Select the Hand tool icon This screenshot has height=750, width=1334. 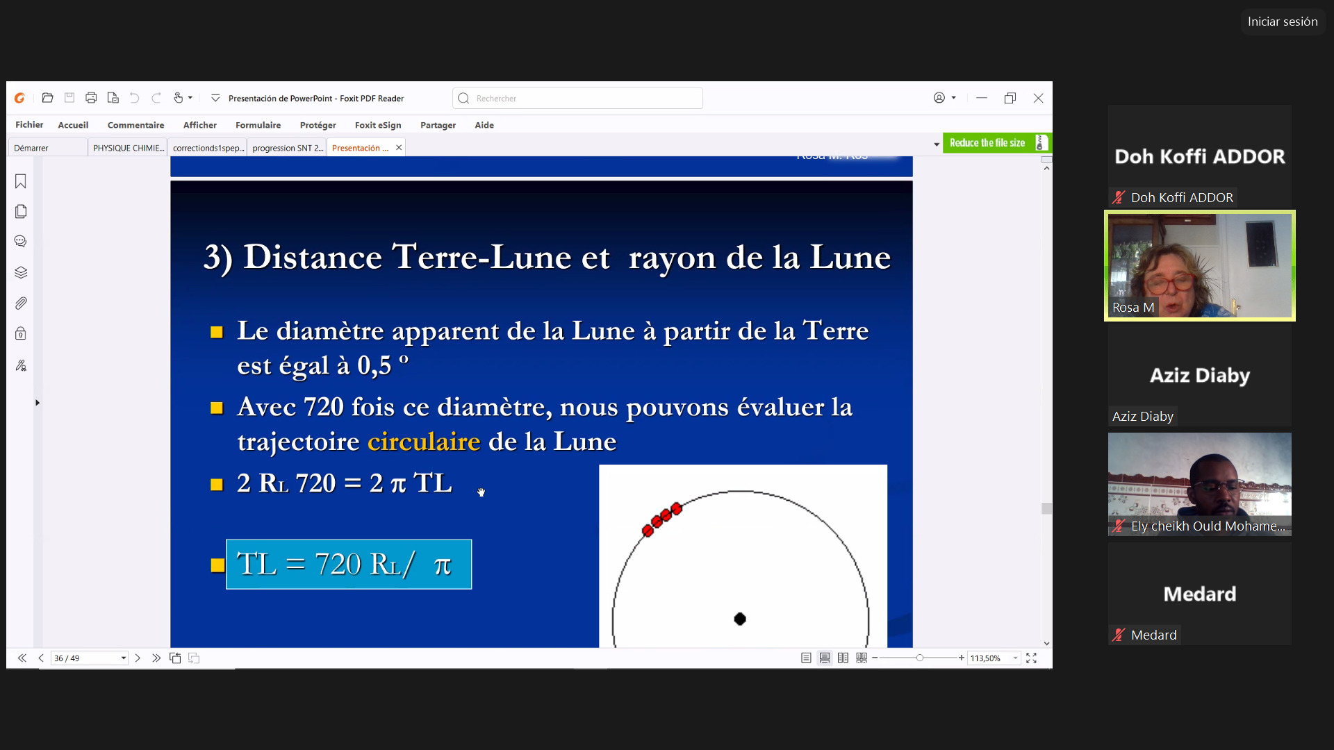(178, 98)
